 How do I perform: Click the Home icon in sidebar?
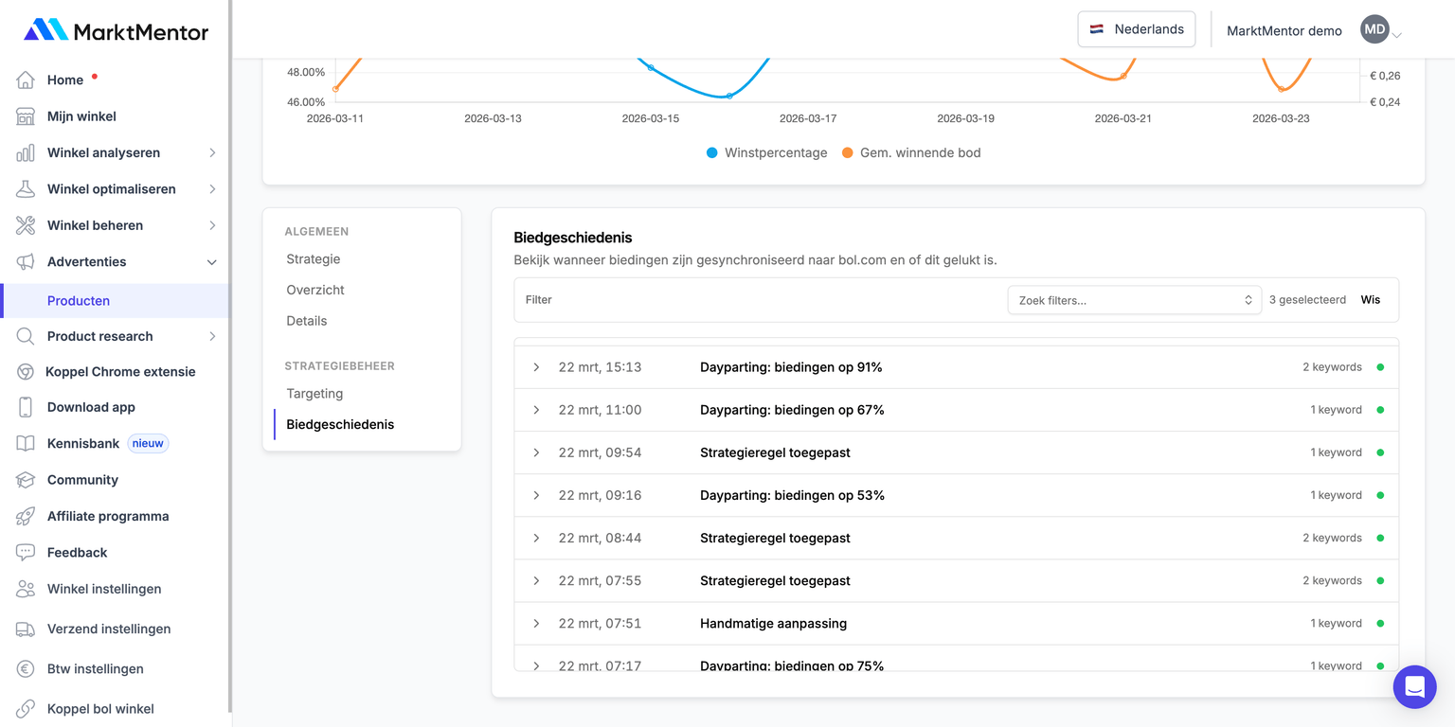coord(26,80)
